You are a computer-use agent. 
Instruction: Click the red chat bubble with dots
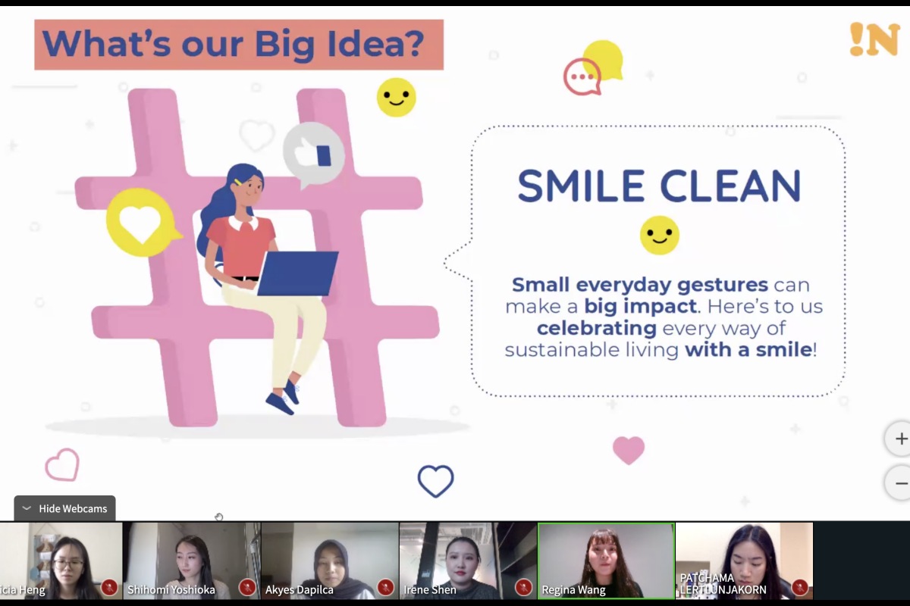[582, 77]
